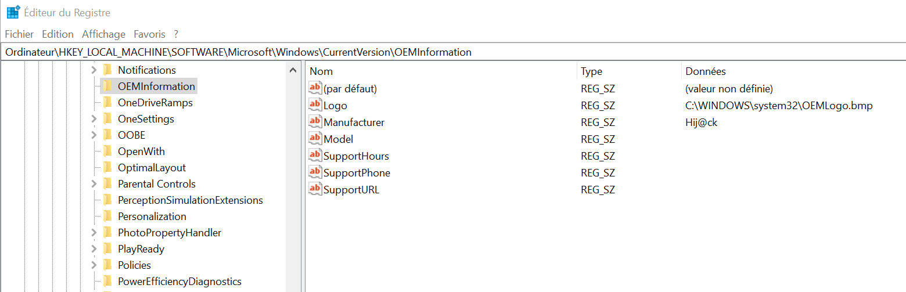Click the OpenWith folder icon
The image size is (906, 292).
click(x=107, y=151)
